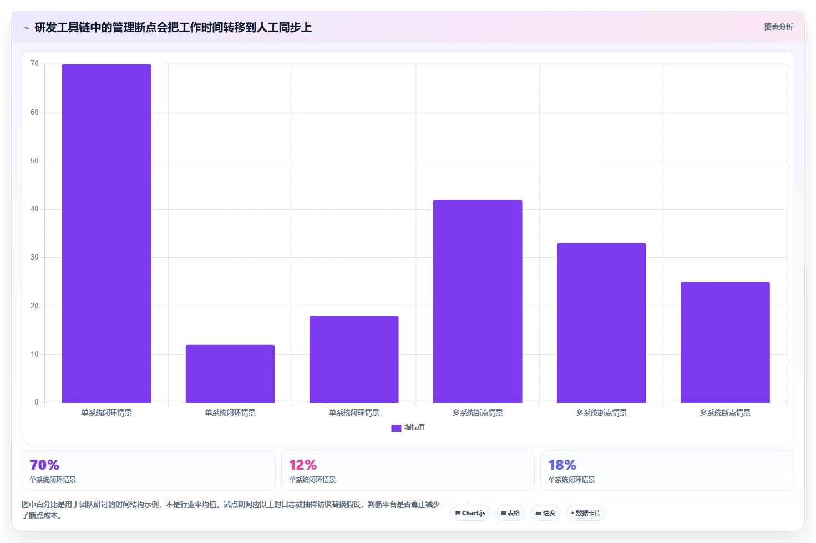The height and width of the screenshot is (543, 816).
Task: Click the y-axis label 20
Action: click(34, 306)
